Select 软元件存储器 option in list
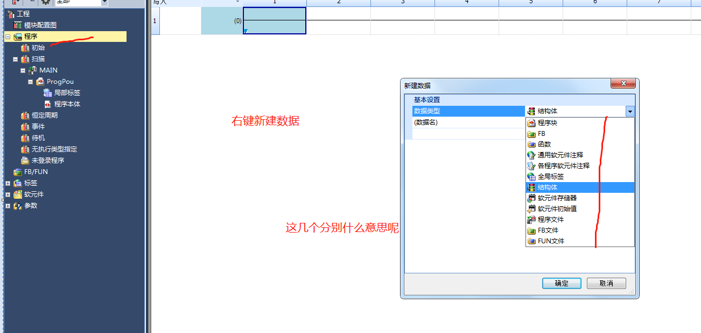Viewport: 701px width, 333px height. [x=557, y=198]
